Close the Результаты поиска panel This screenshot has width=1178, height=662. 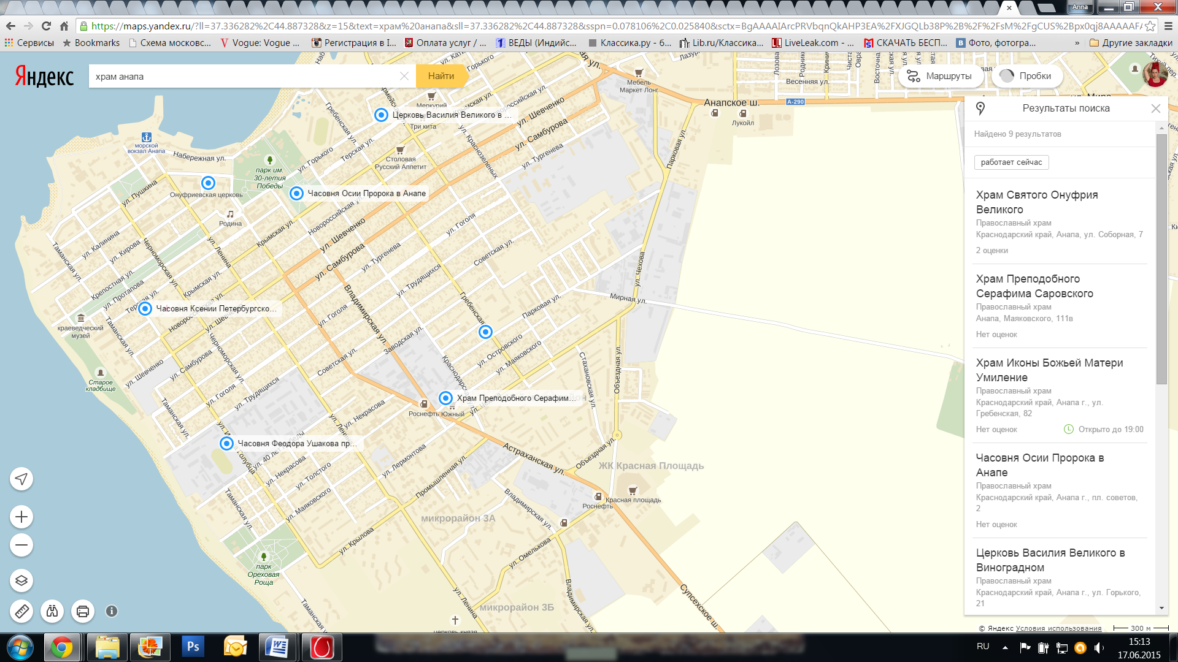coord(1156,108)
